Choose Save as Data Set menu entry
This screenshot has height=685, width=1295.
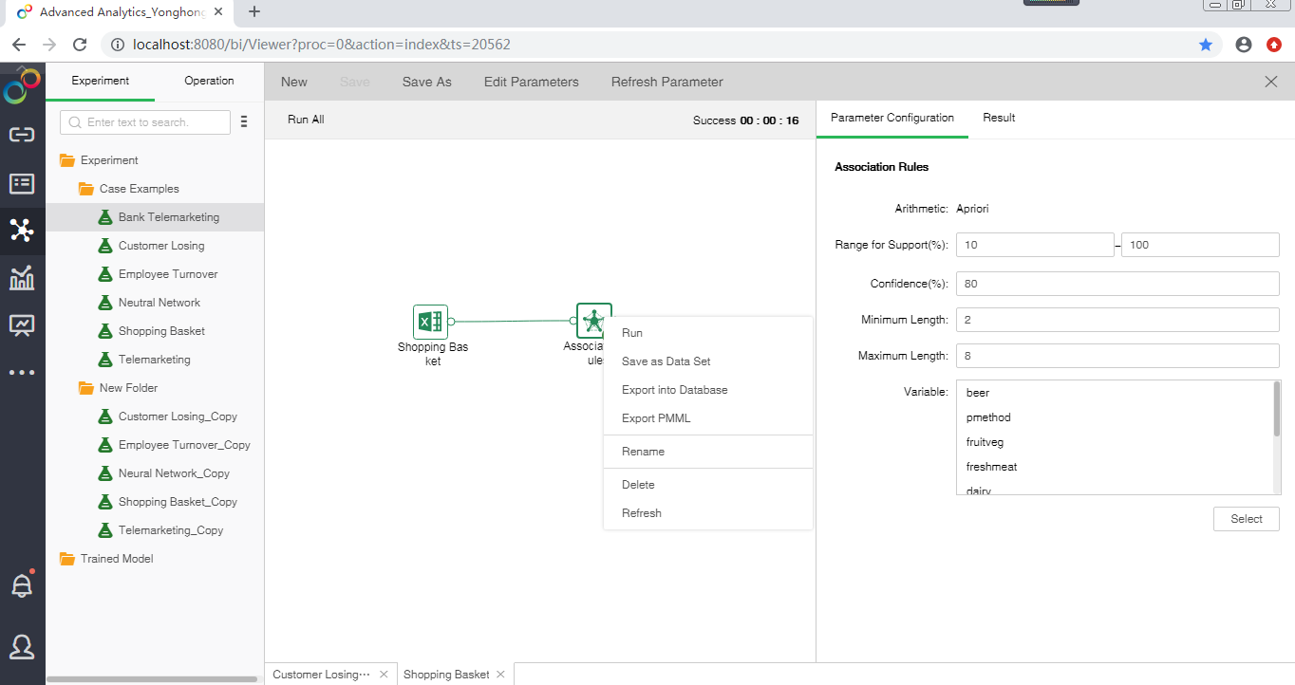(708, 361)
